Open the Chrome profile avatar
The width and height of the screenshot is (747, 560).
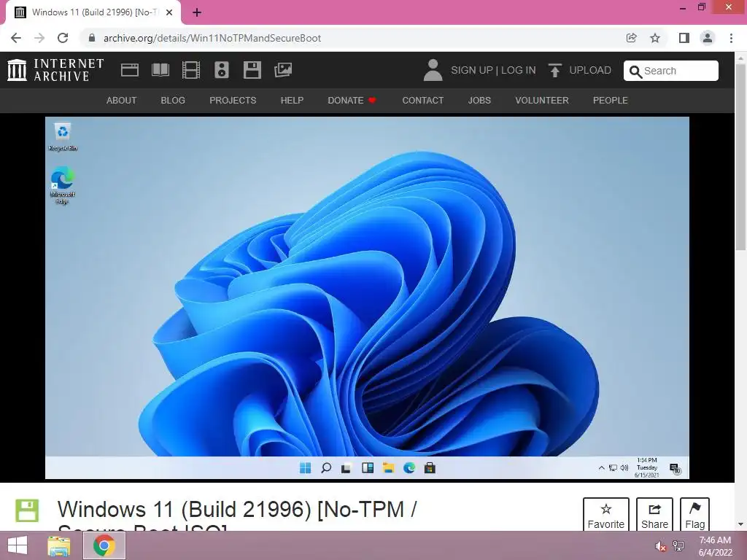point(708,38)
